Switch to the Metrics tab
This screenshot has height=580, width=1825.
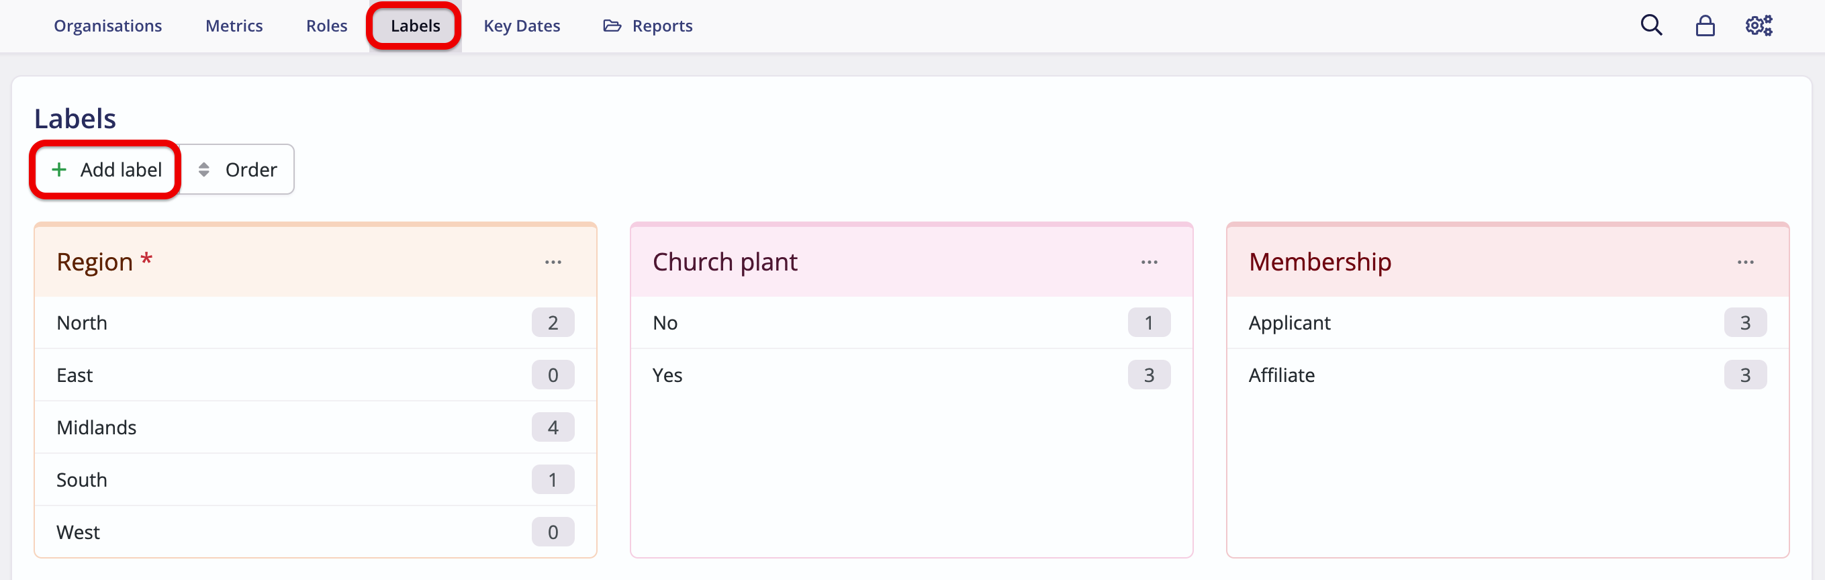pos(234,26)
